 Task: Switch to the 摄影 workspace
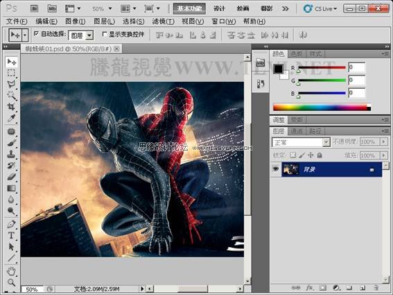tap(266, 8)
